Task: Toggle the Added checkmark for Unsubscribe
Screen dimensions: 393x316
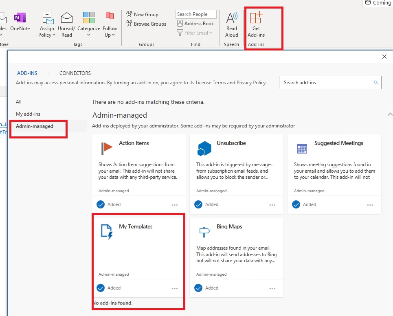Action: [198, 204]
